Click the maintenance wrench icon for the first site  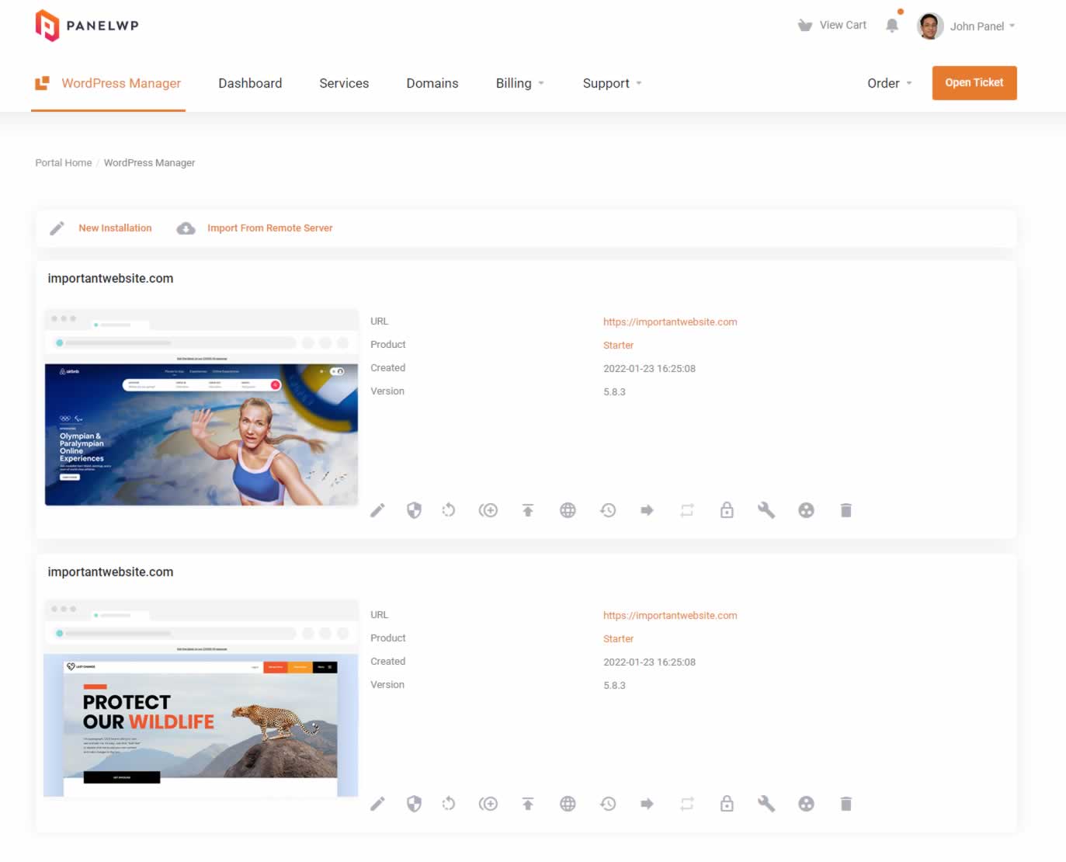pos(766,510)
